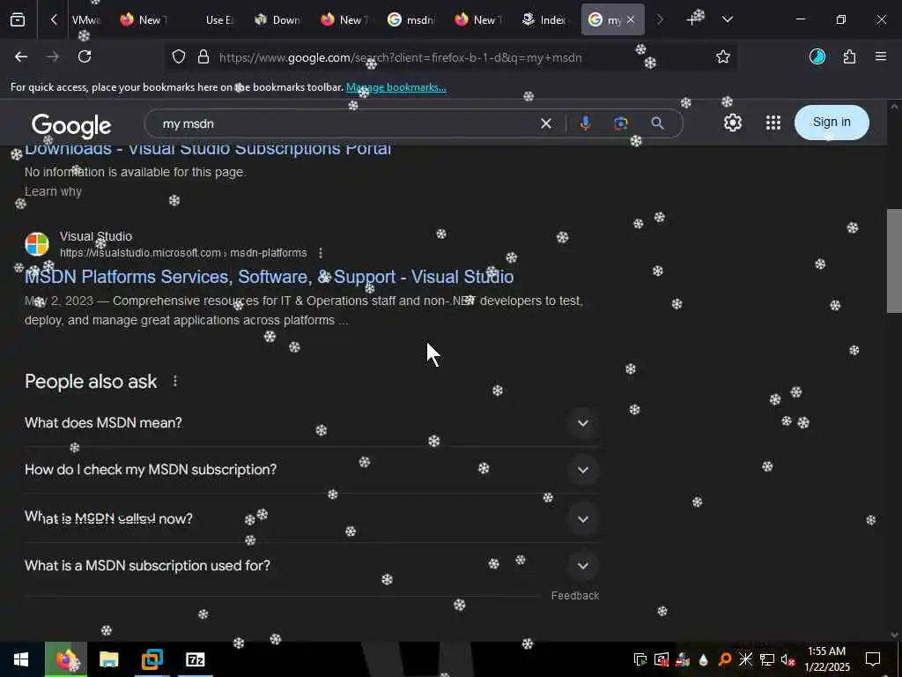Open "Downloads - Visual Studio Subscriptions Portal" result
This screenshot has height=677, width=902.
tap(208, 150)
